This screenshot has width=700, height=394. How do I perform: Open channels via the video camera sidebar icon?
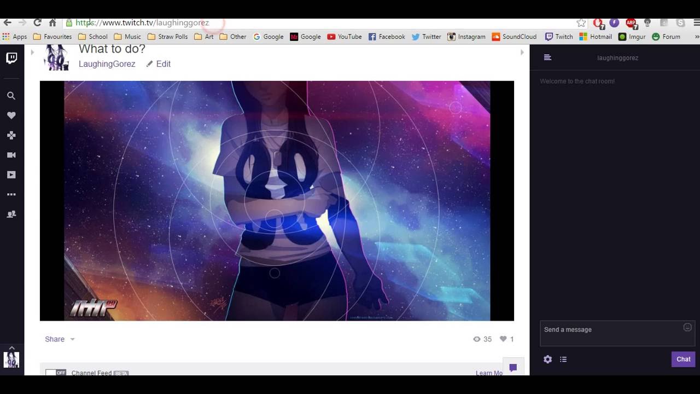[11, 155]
